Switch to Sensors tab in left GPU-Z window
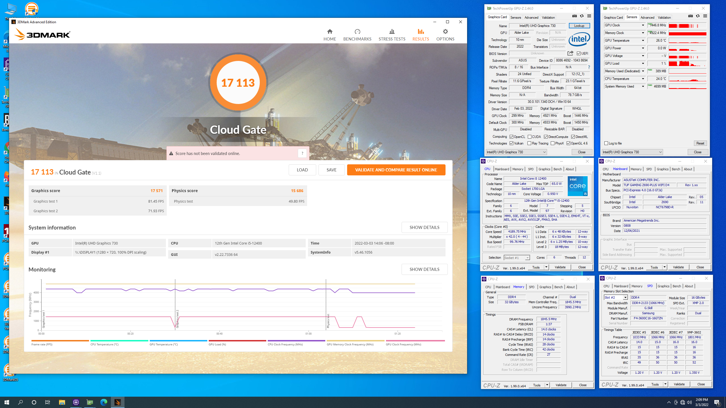Image resolution: width=726 pixels, height=408 pixels. click(516, 17)
